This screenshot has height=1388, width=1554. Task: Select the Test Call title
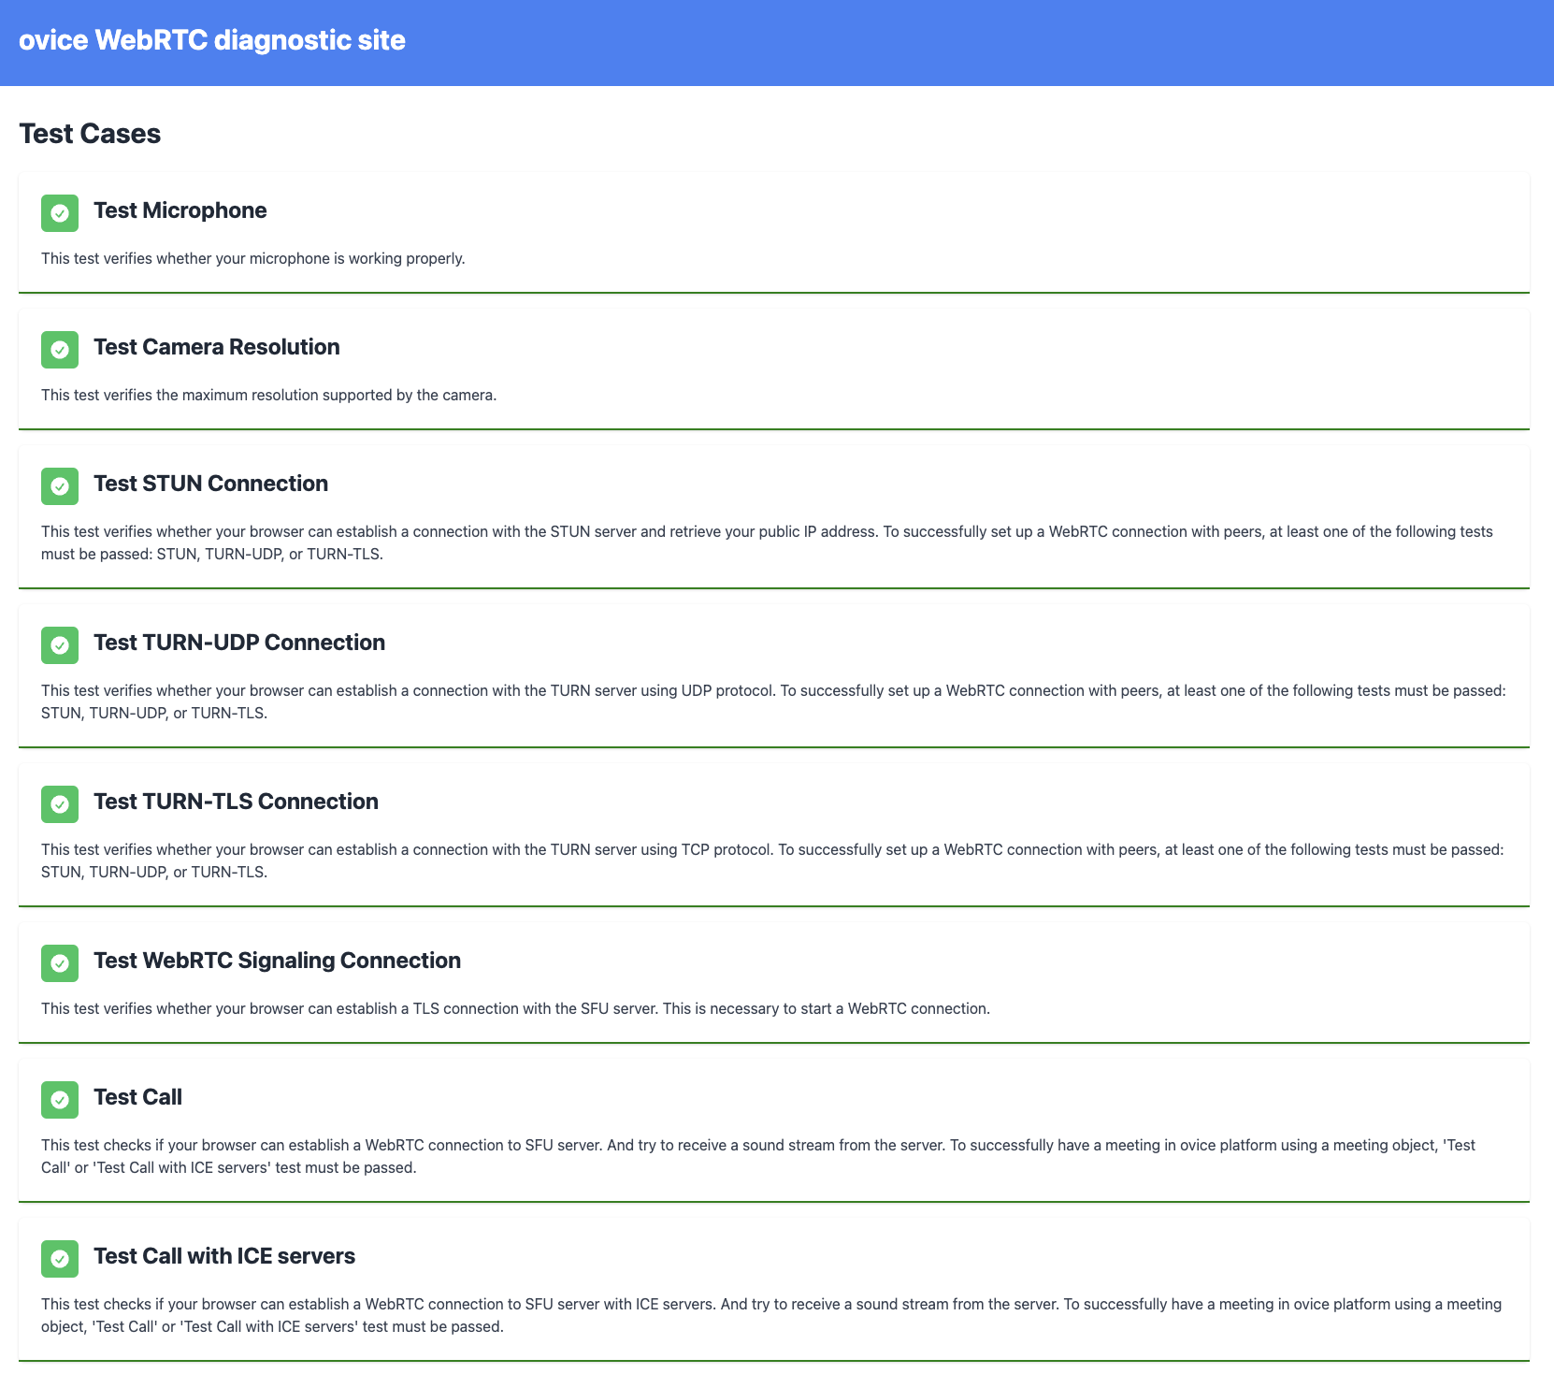pos(138,1097)
